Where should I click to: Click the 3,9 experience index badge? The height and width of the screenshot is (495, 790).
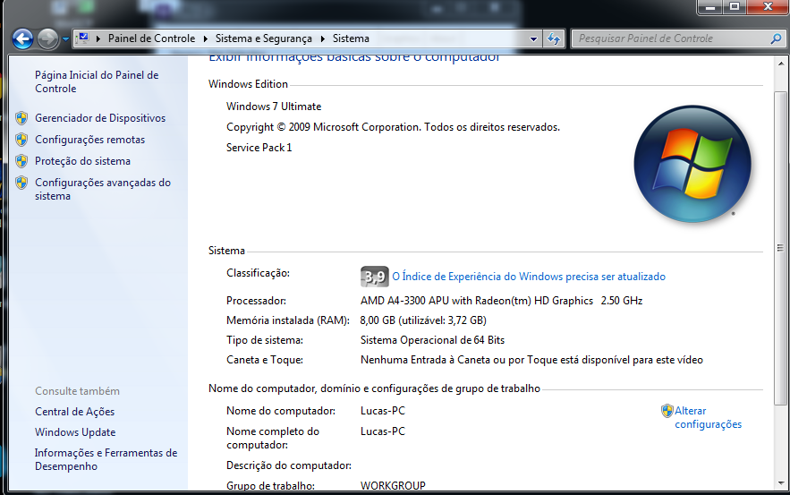coord(374,277)
